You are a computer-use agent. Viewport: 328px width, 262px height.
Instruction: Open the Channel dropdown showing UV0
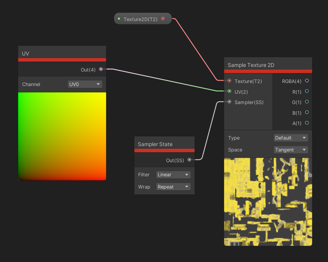(x=85, y=84)
